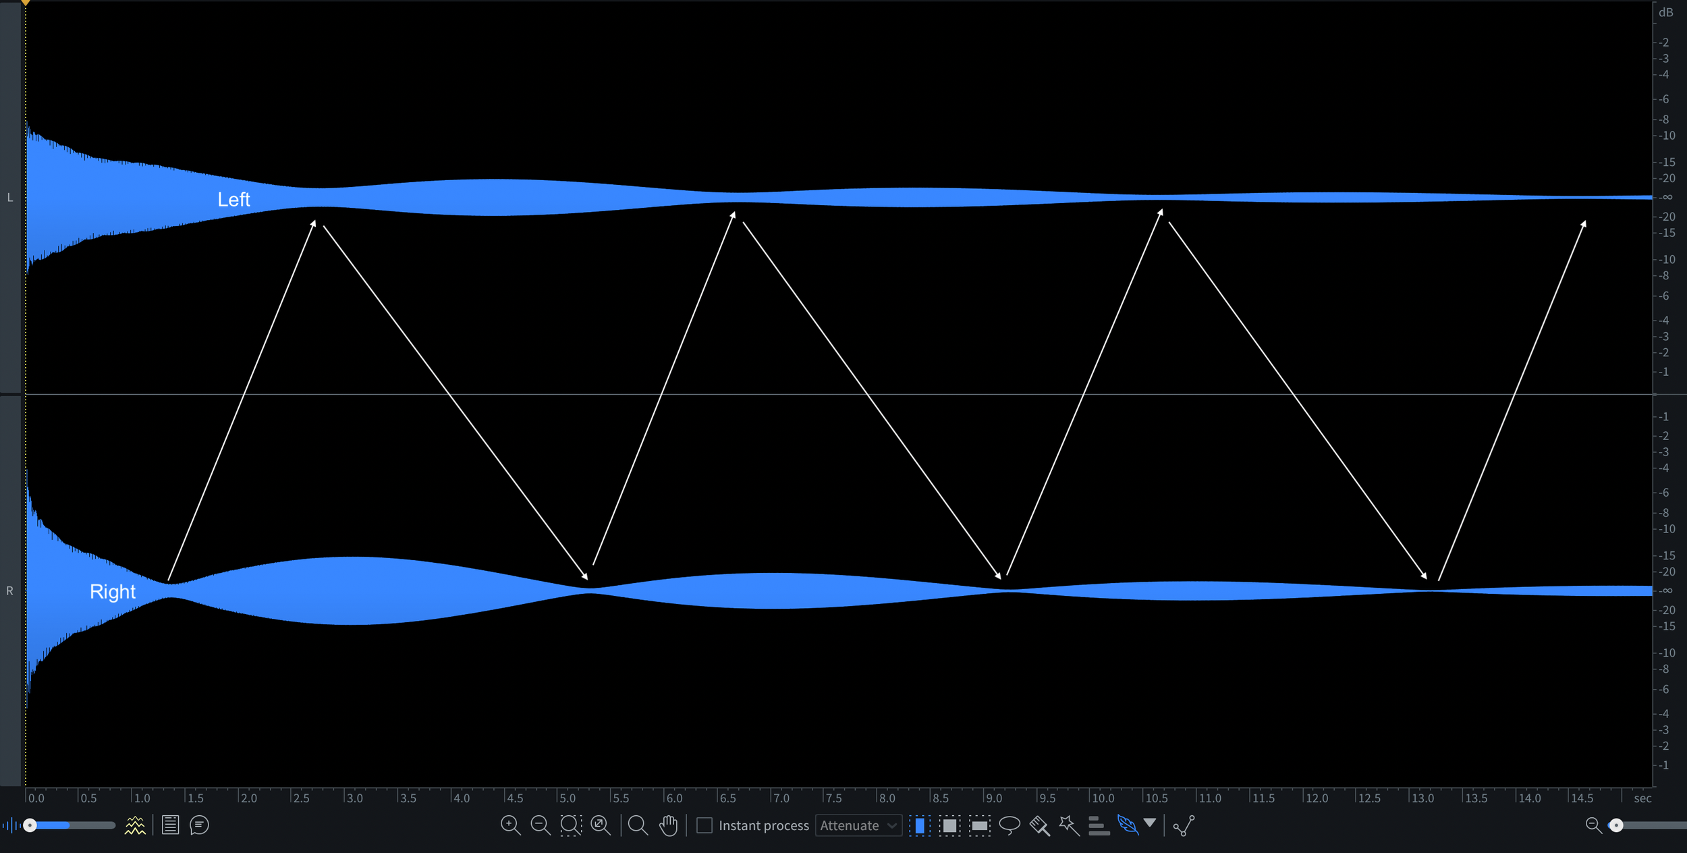
Task: Select the Grab and Drag hand tool
Action: (668, 825)
